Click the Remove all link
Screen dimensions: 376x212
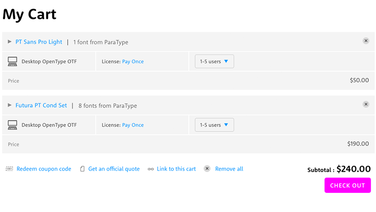coord(229,169)
